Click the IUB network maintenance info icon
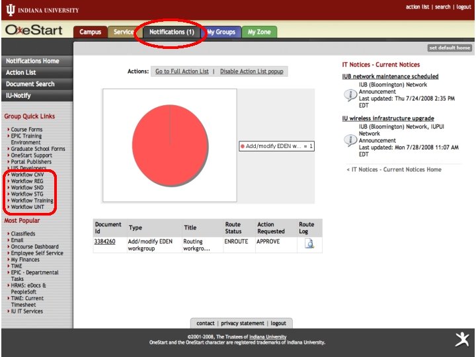 pos(350,95)
